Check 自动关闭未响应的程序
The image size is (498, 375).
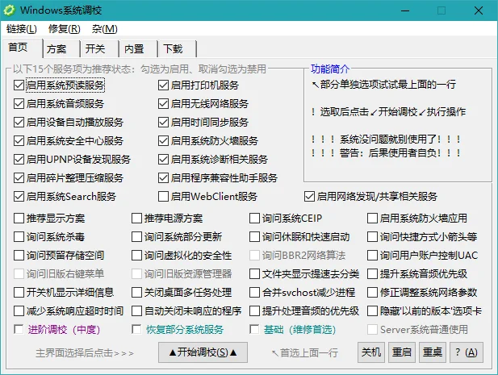137,311
